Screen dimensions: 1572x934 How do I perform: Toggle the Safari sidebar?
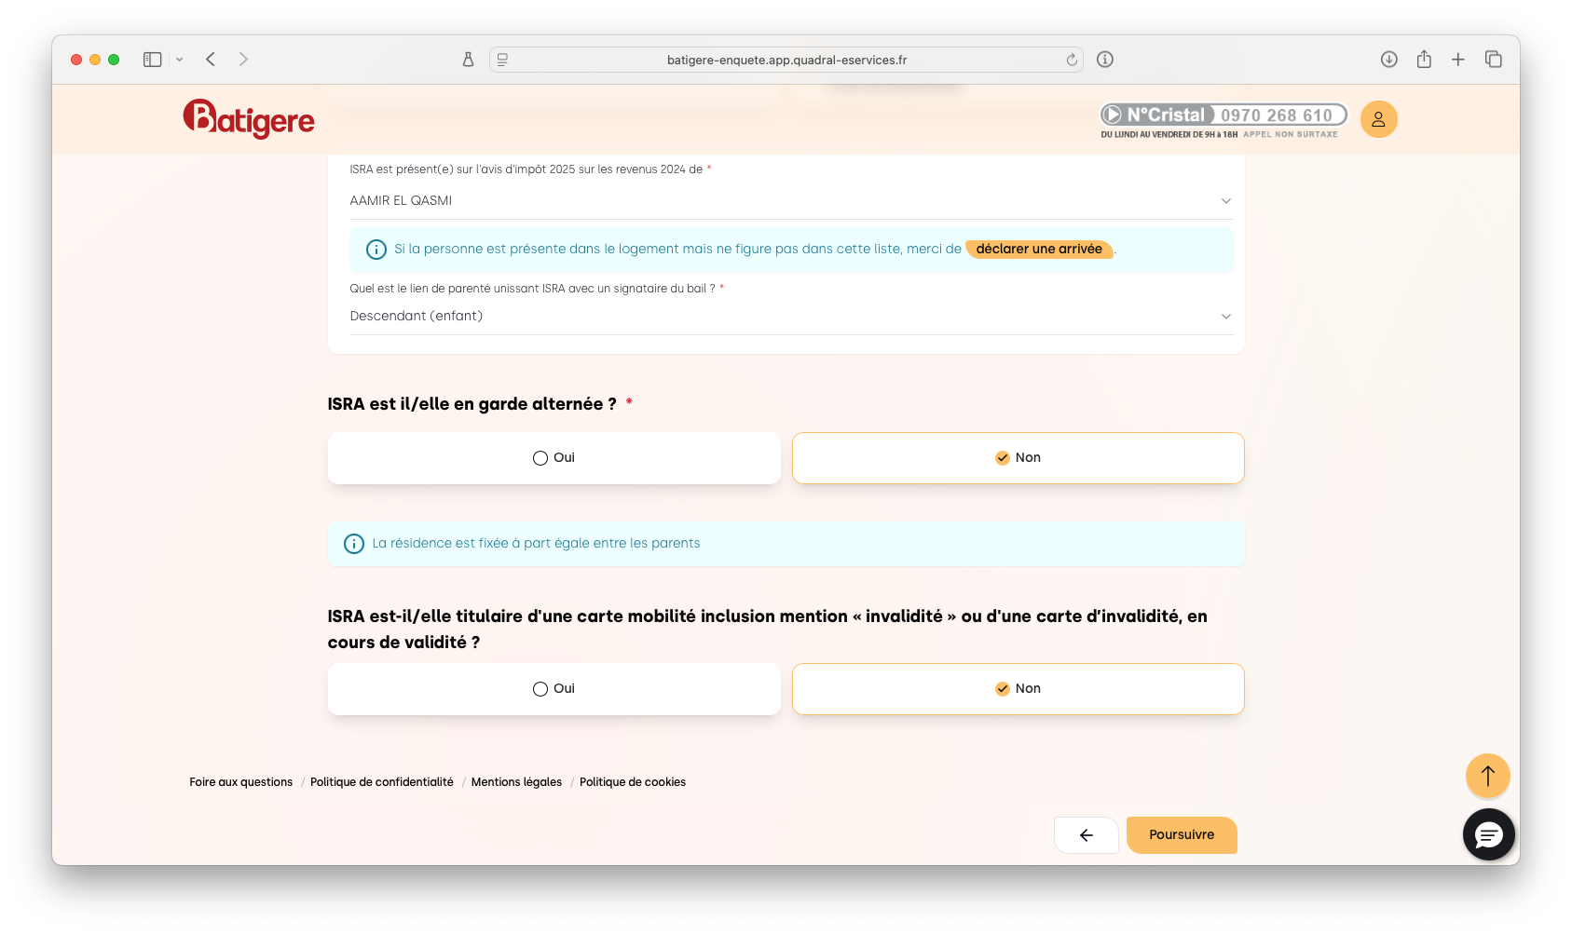153,60
